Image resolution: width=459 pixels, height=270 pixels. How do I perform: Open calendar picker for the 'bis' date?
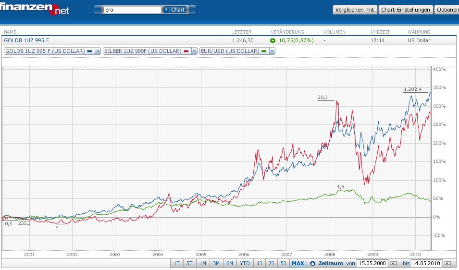pos(448,264)
